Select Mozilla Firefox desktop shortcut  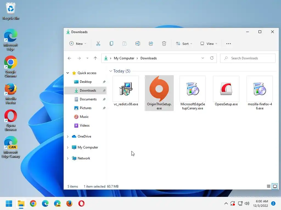[11, 94]
